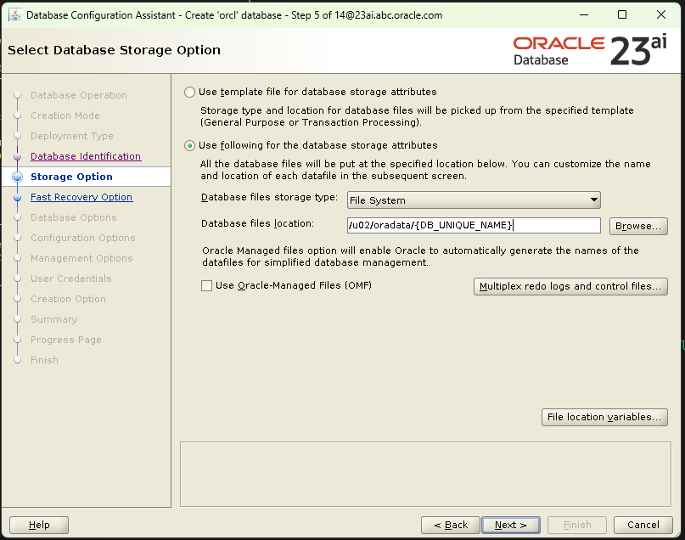This screenshot has height=540, width=685.
Task: Click the Database Identification step link
Action: (85, 156)
